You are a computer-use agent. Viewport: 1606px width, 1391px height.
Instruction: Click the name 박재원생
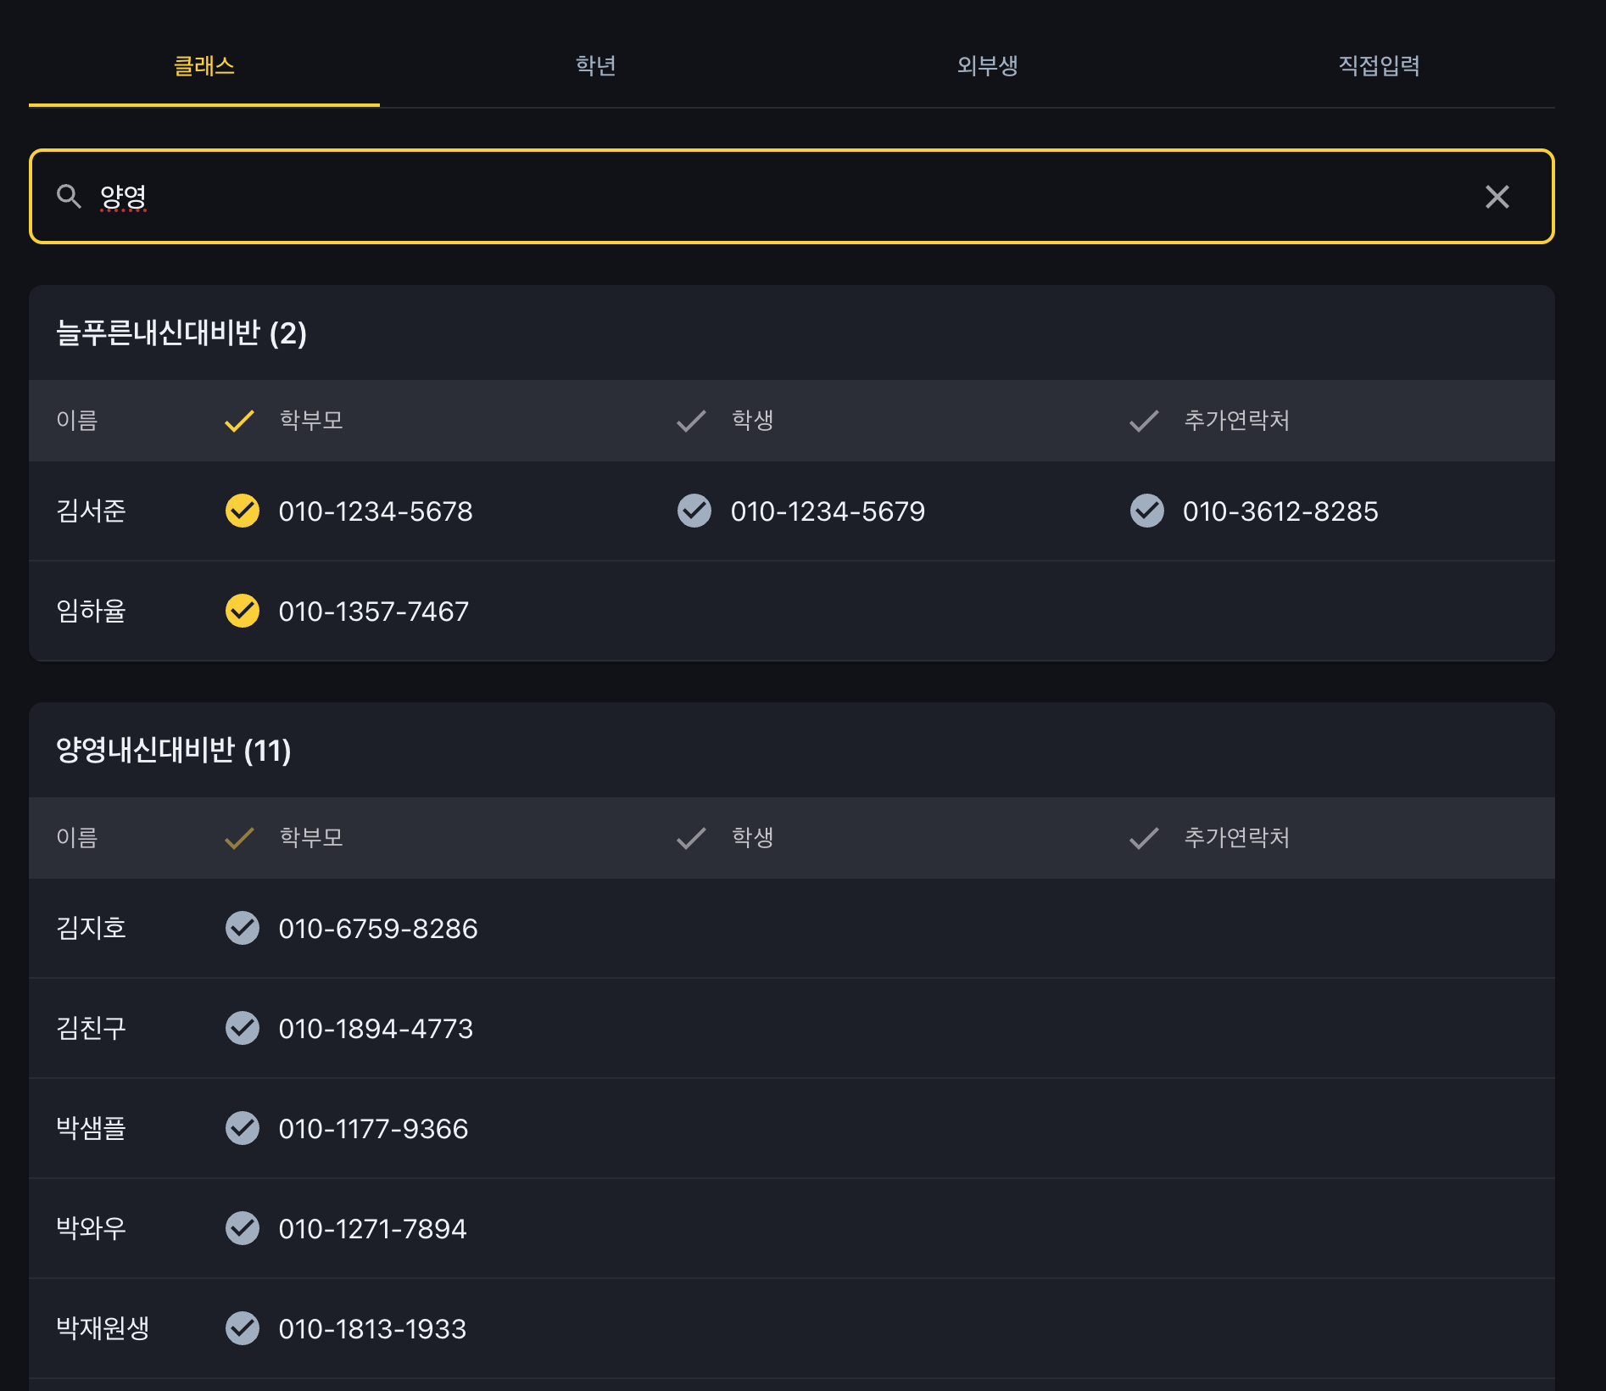point(103,1328)
